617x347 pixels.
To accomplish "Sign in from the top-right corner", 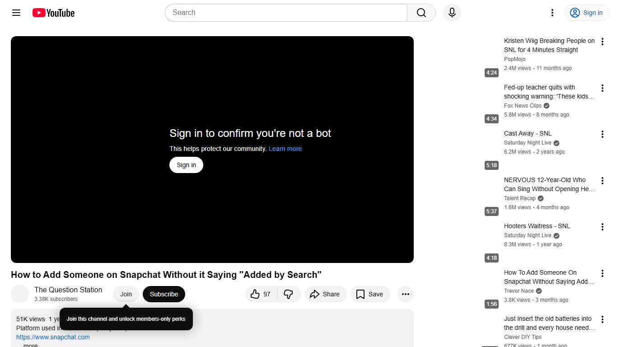I will tap(587, 13).
